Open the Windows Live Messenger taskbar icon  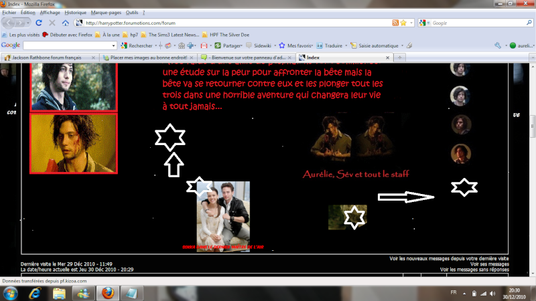83,294
